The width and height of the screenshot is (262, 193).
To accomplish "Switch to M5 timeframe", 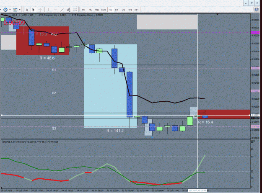I will point(90,10).
